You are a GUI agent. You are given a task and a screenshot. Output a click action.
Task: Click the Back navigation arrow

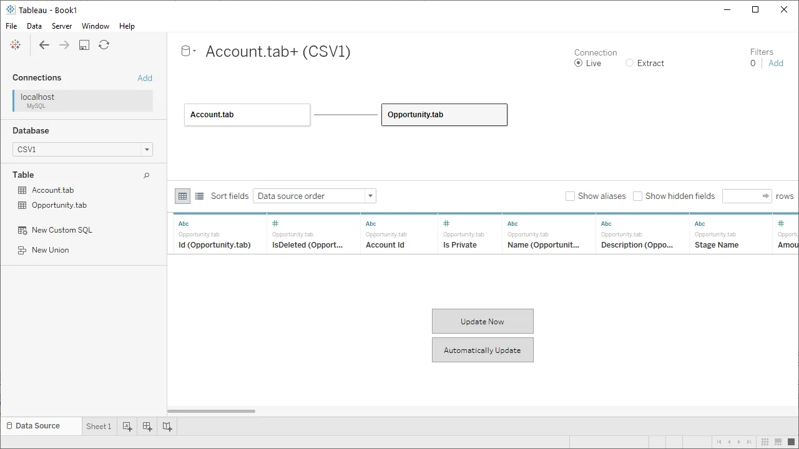point(44,45)
